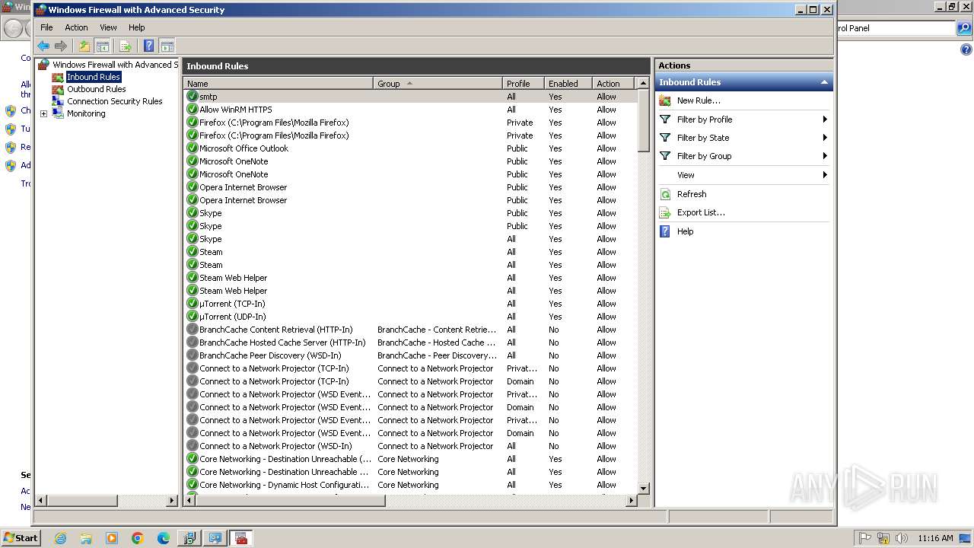Sort by Name column header

279,84
